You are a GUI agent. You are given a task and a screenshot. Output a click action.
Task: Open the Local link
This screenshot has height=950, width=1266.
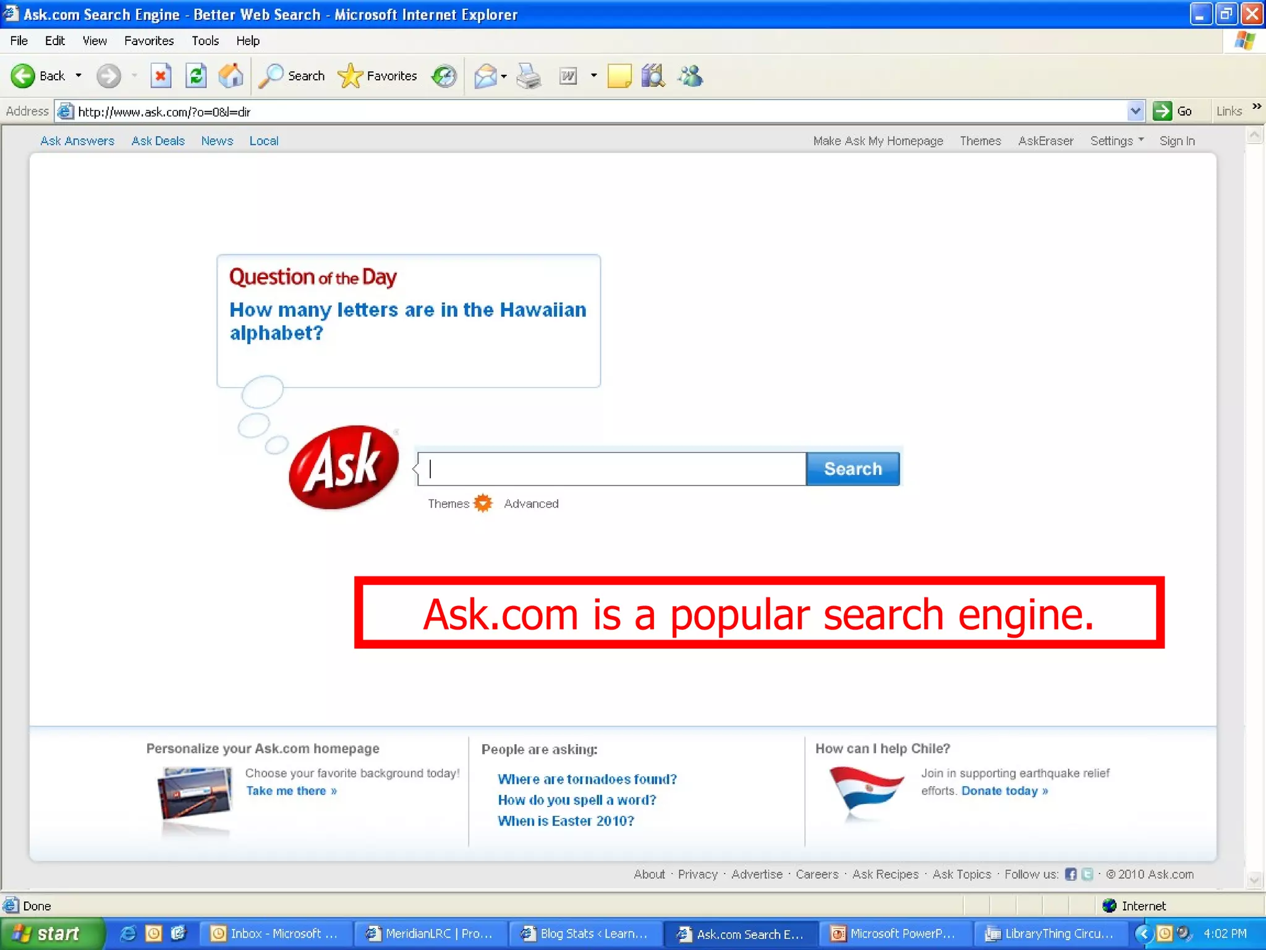[264, 141]
